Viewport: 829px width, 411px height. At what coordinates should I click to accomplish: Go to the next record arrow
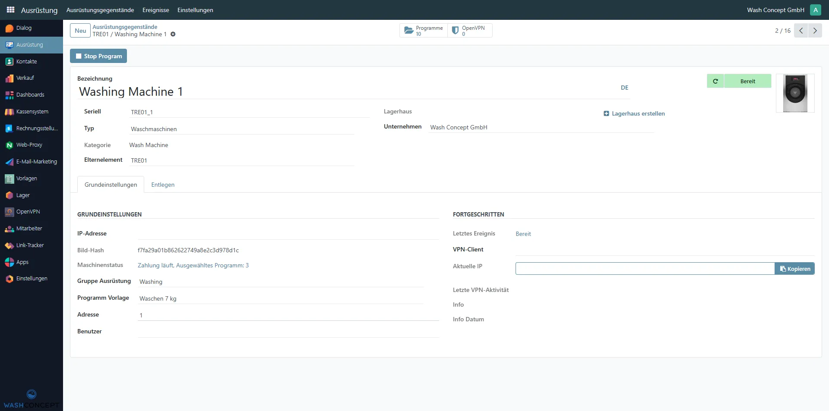coord(815,31)
